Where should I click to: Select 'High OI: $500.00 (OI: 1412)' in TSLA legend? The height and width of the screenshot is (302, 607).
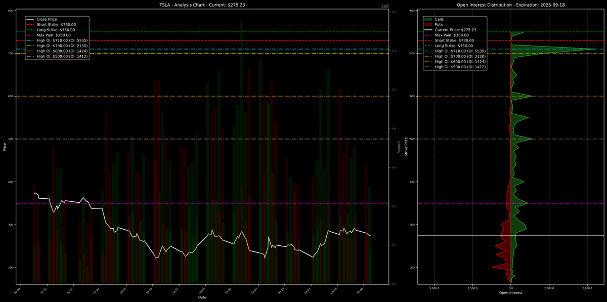click(x=62, y=56)
